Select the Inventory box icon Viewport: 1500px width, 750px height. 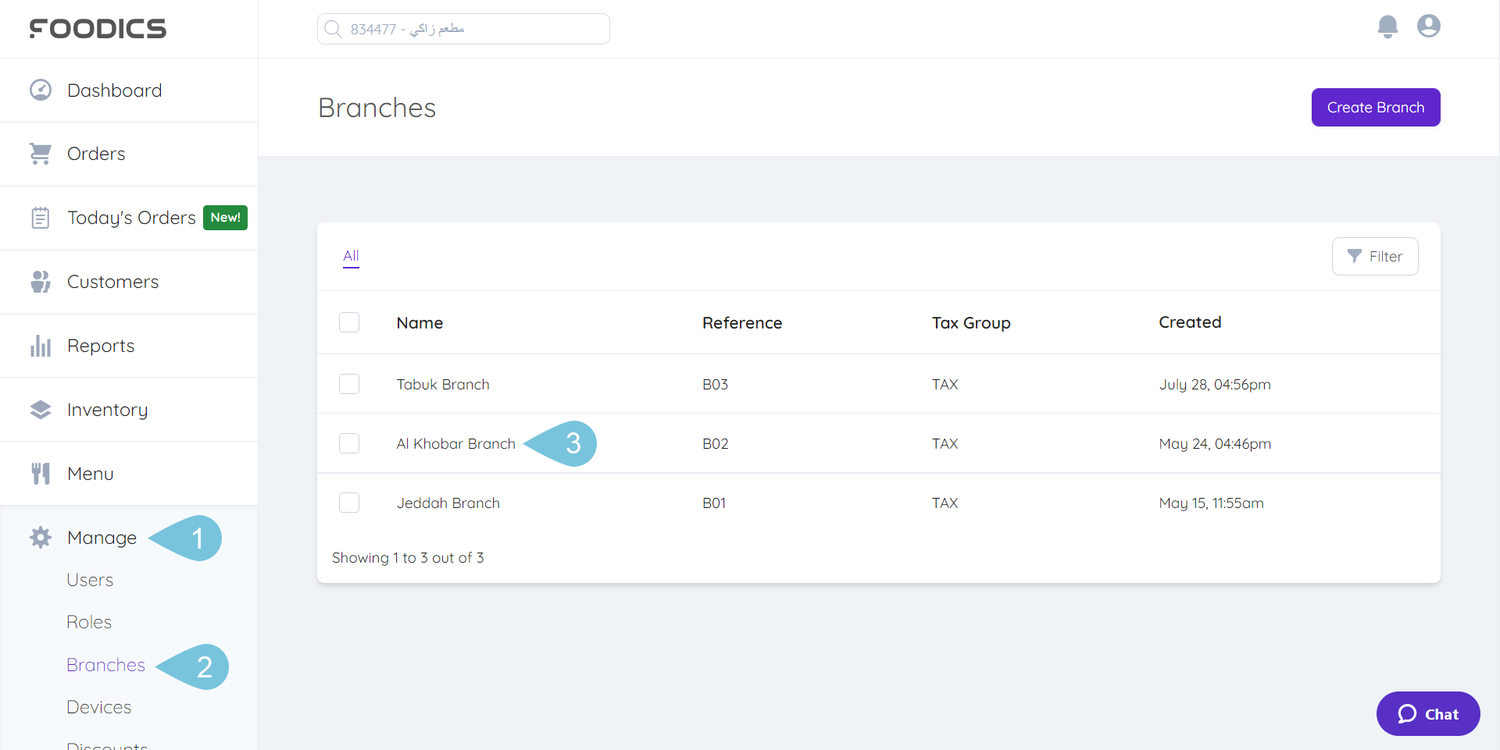(40, 409)
